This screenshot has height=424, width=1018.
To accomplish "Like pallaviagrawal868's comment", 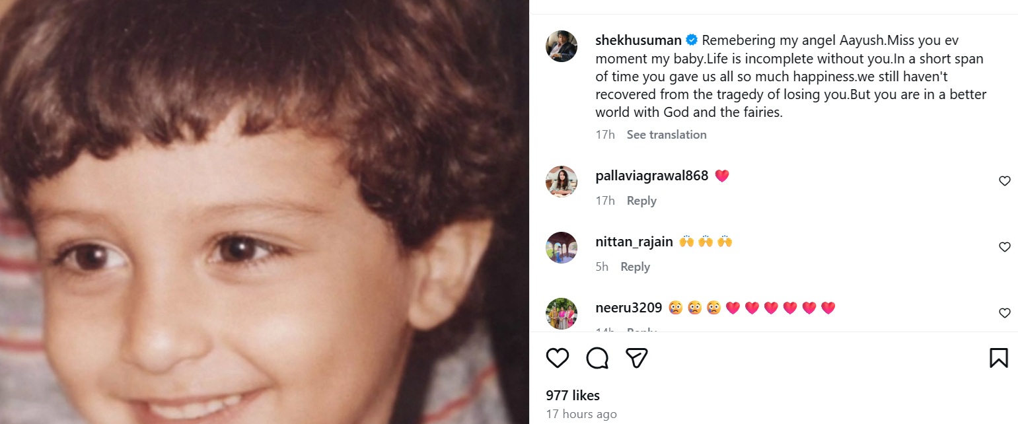I will pyautogui.click(x=1004, y=181).
